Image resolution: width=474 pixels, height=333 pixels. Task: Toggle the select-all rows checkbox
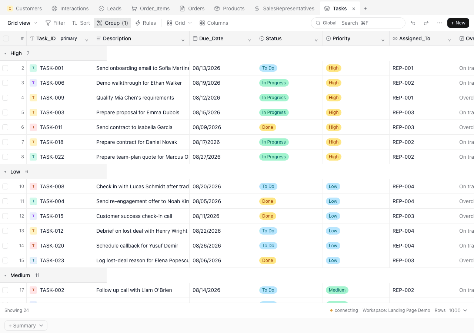pyautogui.click(x=6, y=38)
